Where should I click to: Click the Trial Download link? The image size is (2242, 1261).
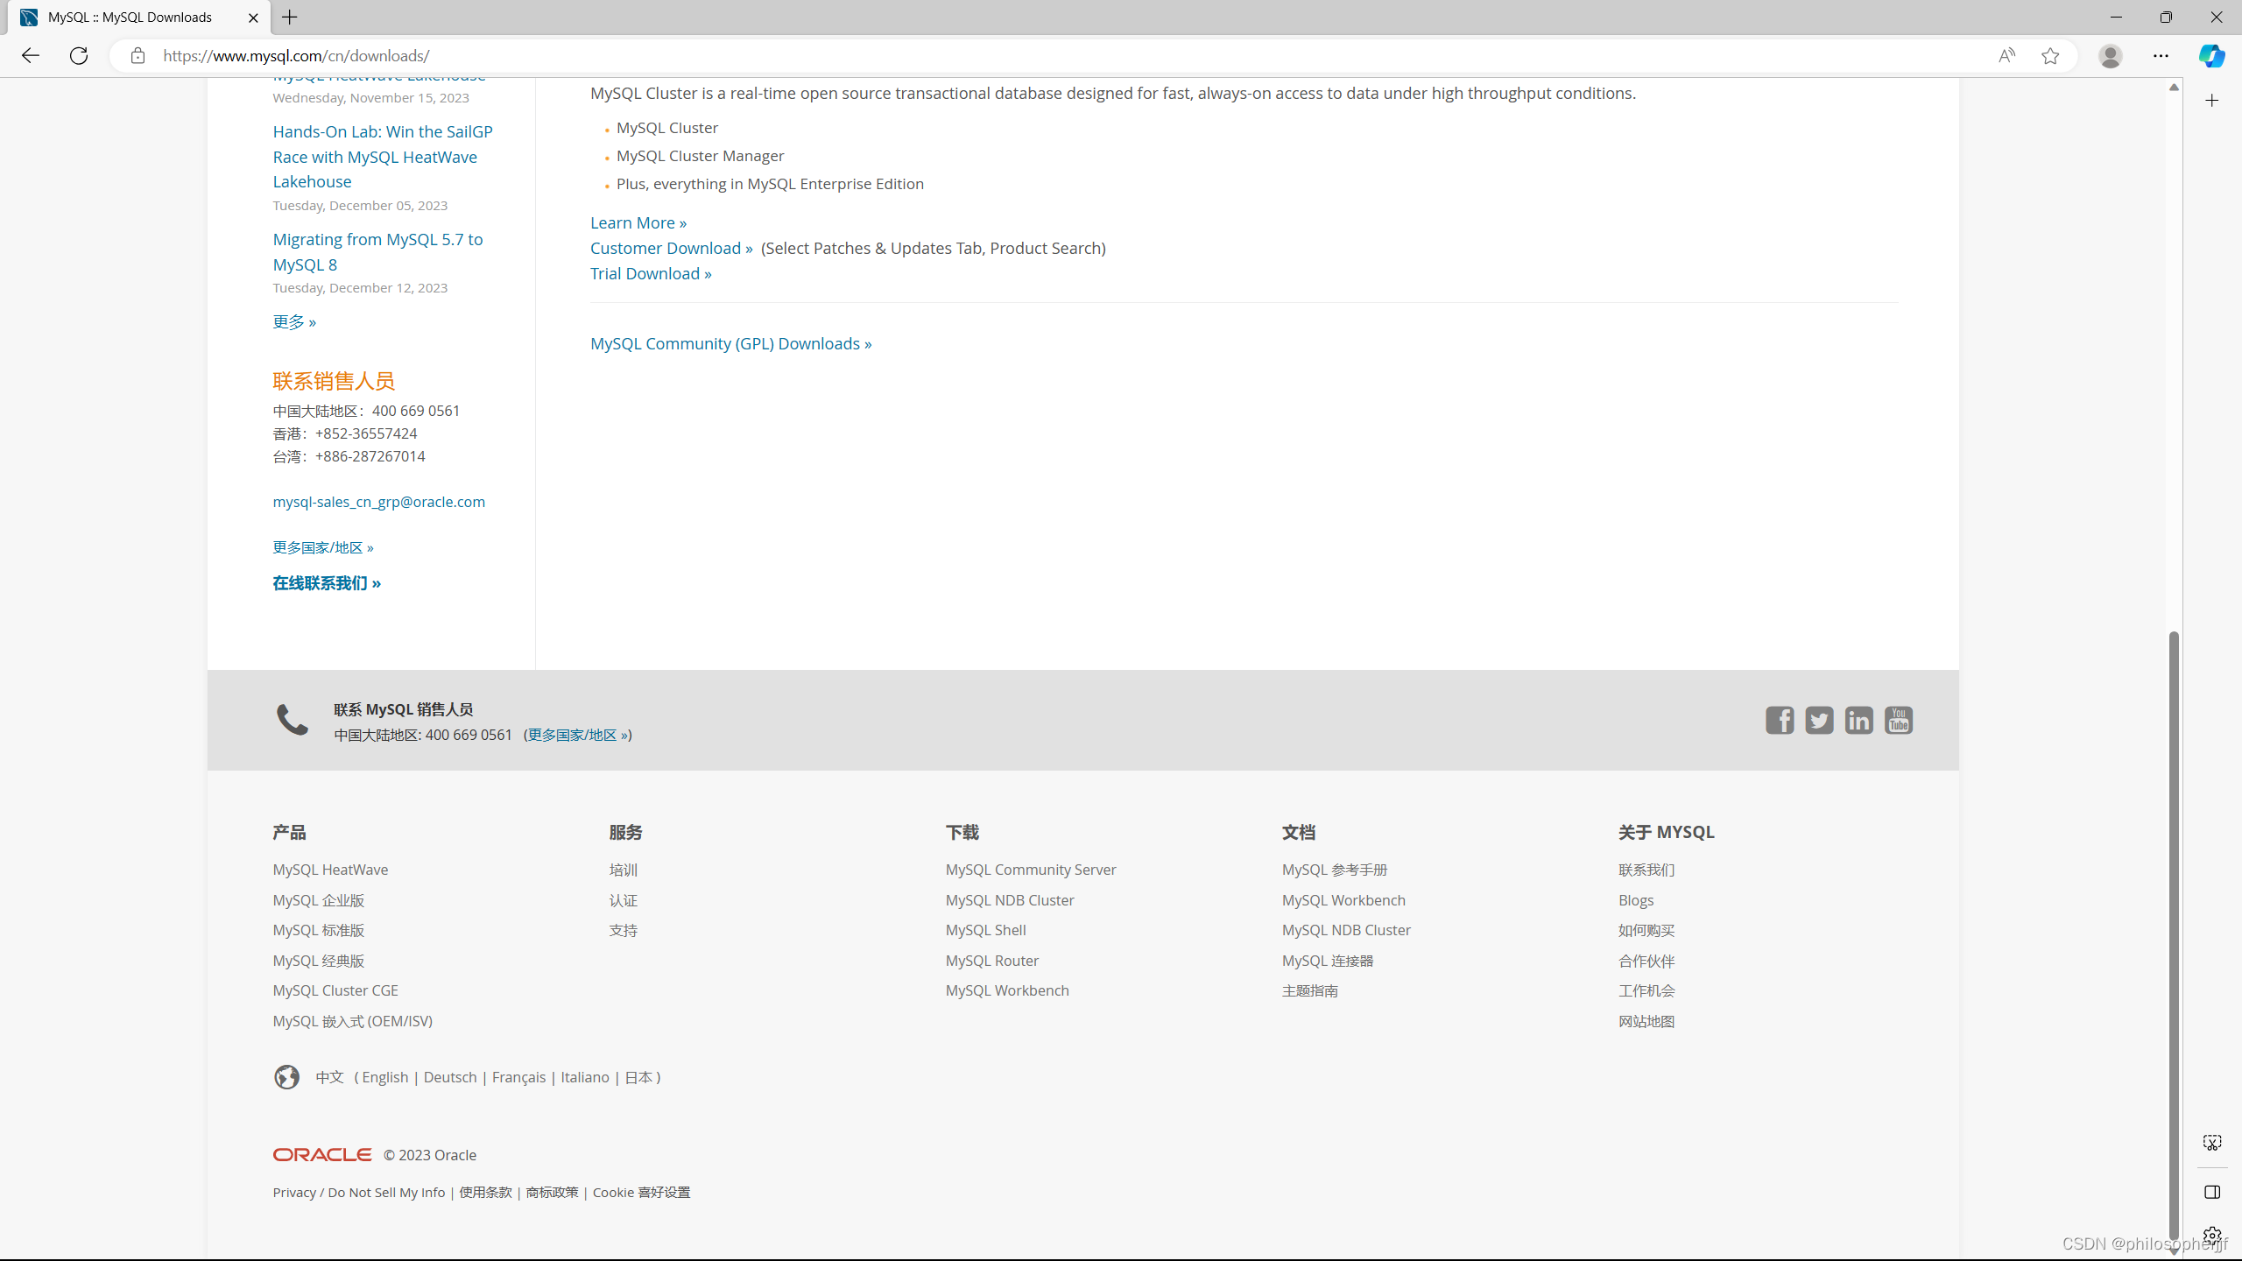tap(650, 273)
